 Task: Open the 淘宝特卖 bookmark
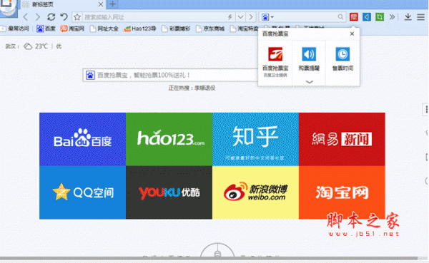tap(244, 29)
